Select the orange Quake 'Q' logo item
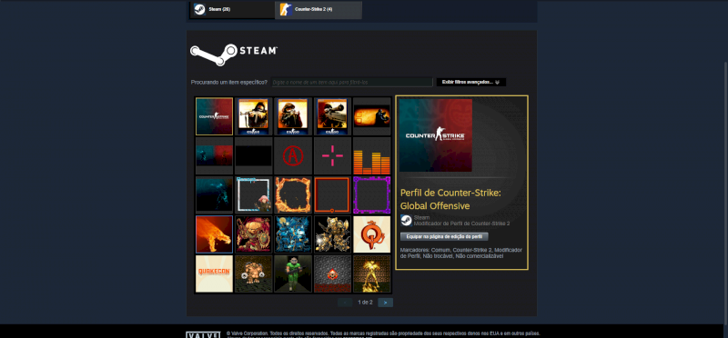Viewport: 728px width, 338px height. coord(372,234)
